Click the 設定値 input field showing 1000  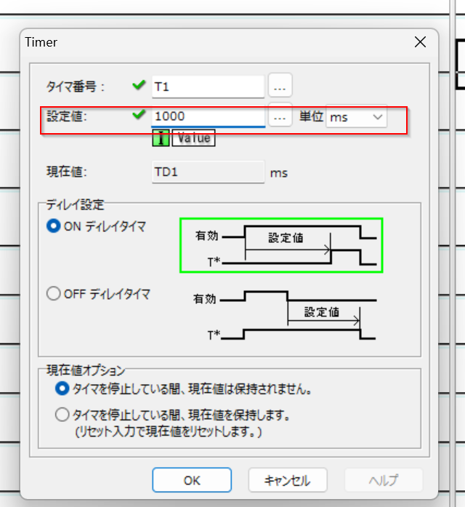click(208, 116)
